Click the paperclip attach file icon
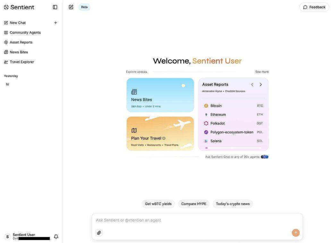The image size is (331, 243). tap(99, 233)
